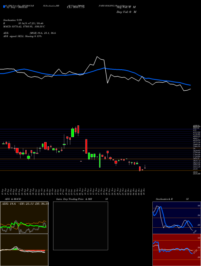Click the blue 12 Day SMA legend square
This screenshot has width=201, height=266.
tap(4, 6)
